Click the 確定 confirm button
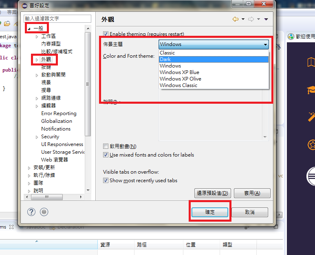The height and width of the screenshot is (255, 315). (210, 212)
